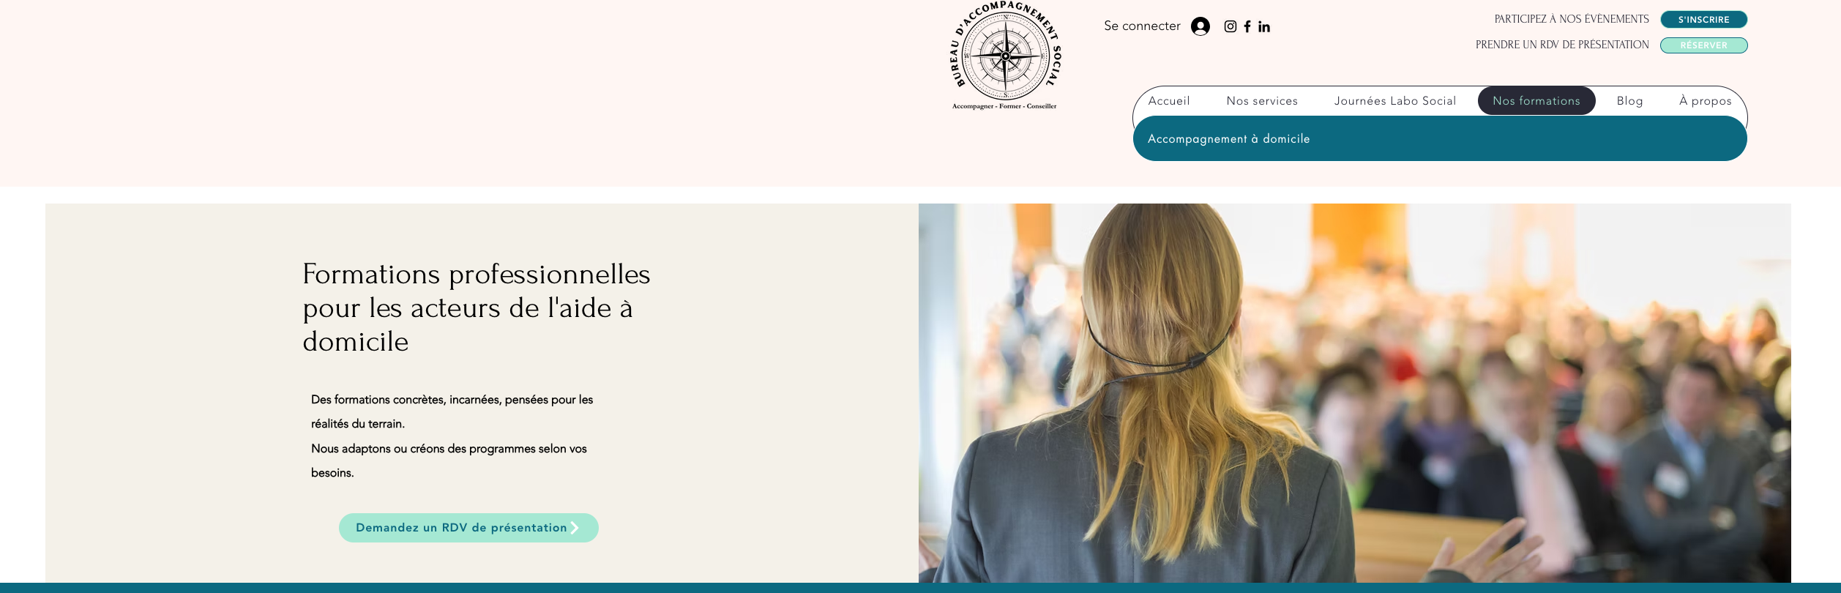Viewport: 1841px width, 593px height.
Task: Click Demandez un RDV de présentation button
Action: point(468,528)
